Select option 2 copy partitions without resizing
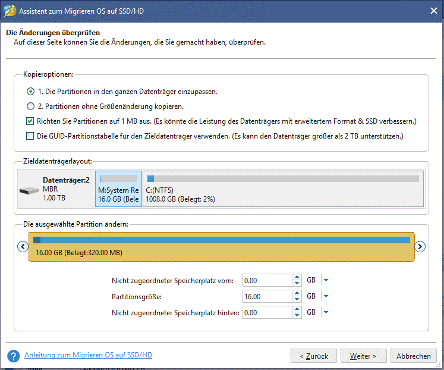444x370 pixels. [30, 106]
